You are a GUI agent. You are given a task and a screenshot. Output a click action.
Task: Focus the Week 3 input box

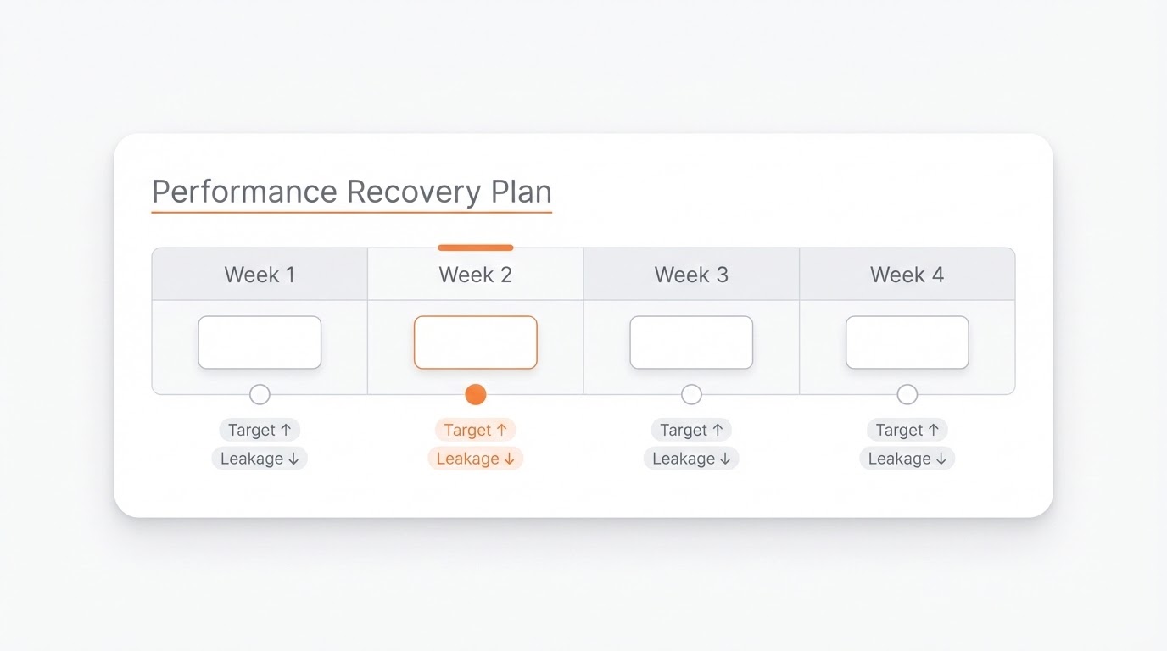point(691,342)
